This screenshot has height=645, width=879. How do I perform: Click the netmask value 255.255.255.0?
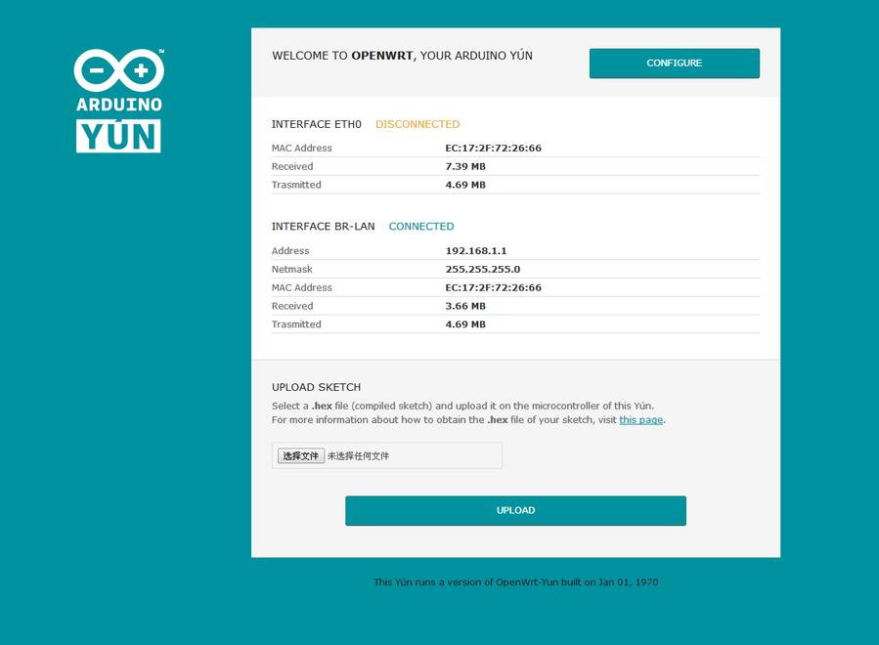[483, 270]
